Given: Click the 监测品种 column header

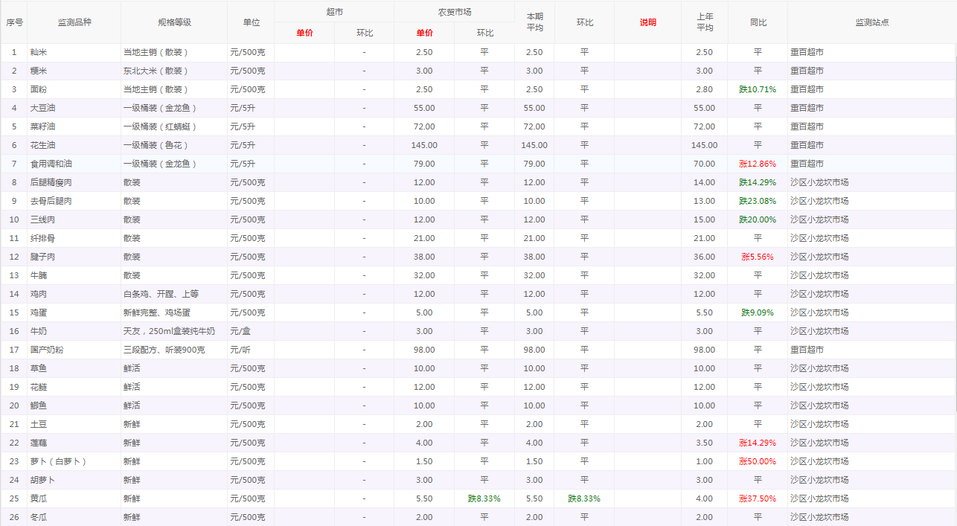Looking at the screenshot, I should 74,22.
